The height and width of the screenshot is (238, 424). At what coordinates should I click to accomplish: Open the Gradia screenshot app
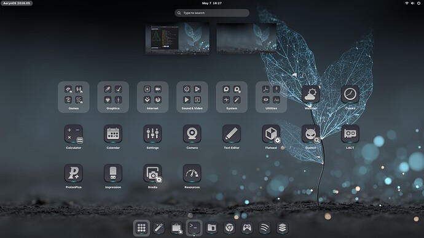152,173
